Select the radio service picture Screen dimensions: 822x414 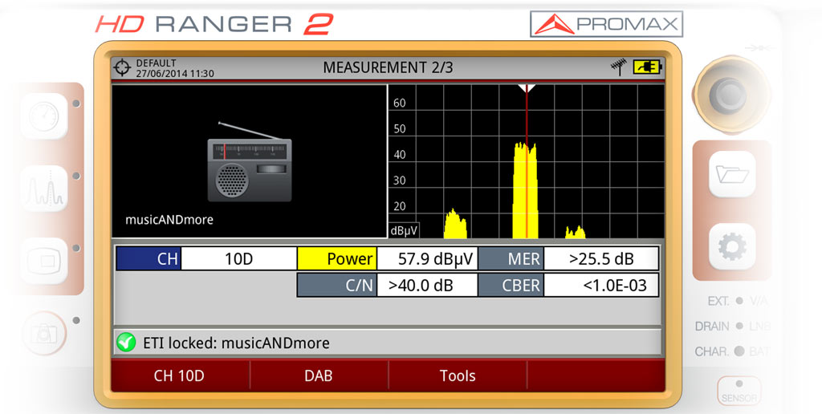pyautogui.click(x=250, y=162)
